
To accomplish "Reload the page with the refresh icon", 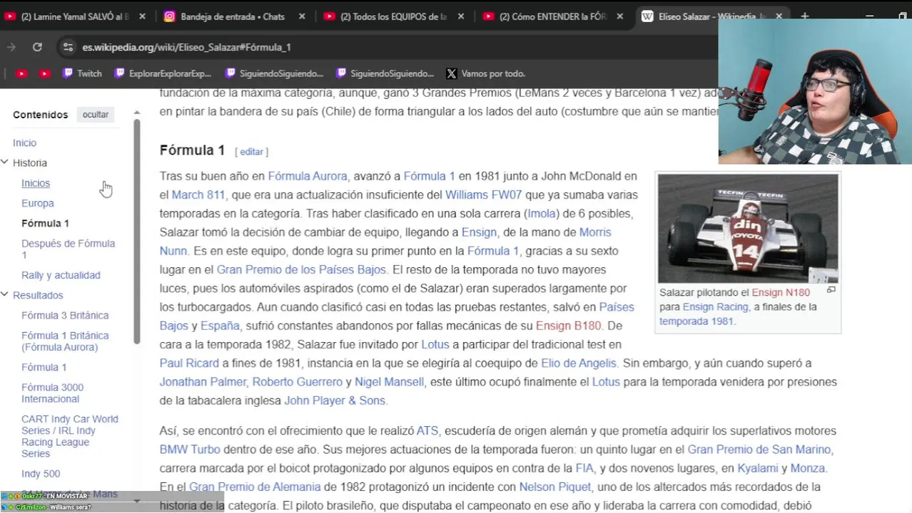I will [37, 47].
